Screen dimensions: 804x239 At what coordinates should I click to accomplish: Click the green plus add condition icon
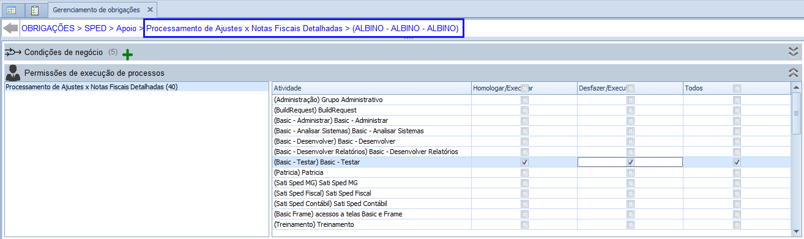point(127,54)
